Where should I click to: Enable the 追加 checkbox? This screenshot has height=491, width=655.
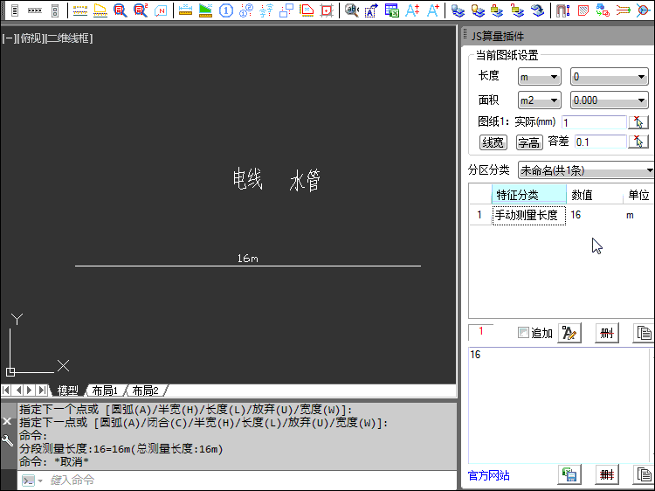tap(523, 333)
